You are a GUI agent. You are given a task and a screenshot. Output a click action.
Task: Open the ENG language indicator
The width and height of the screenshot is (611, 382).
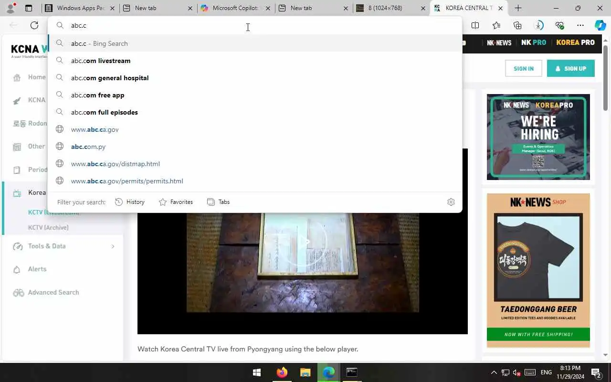546,372
